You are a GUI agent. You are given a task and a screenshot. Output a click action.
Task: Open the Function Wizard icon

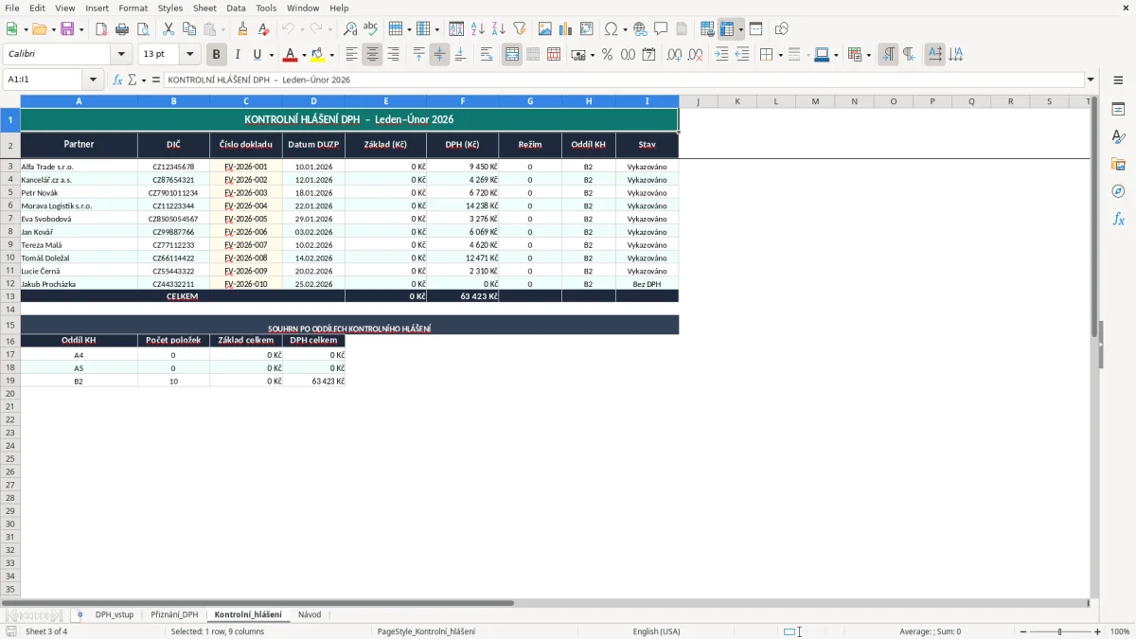(117, 80)
